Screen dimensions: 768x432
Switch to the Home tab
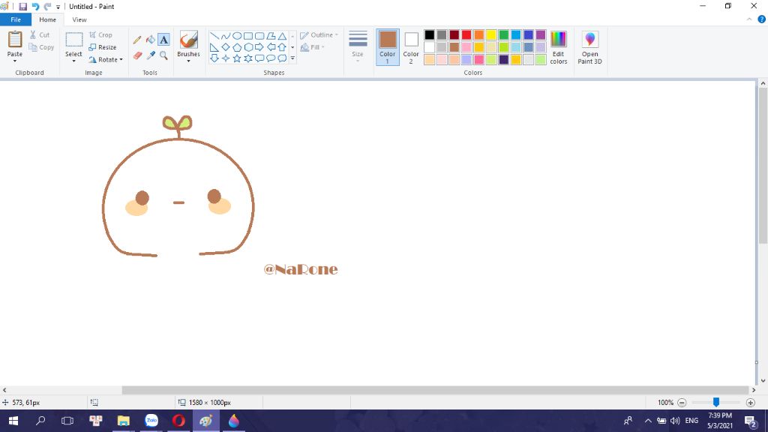coord(47,19)
